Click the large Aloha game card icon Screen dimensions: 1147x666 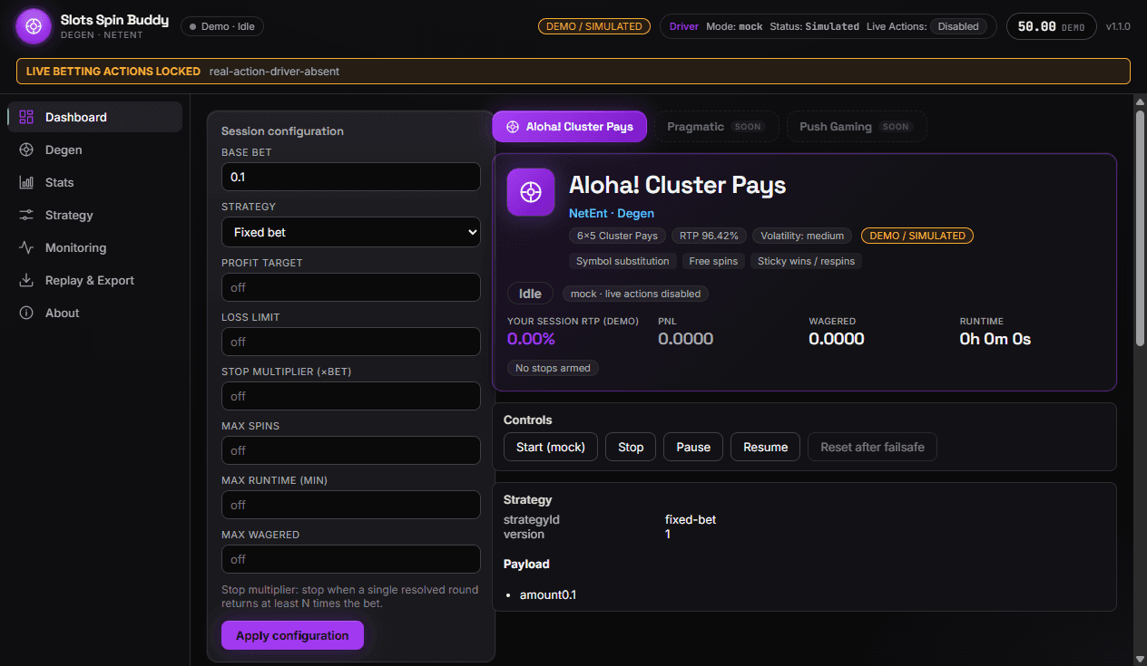[x=531, y=192]
